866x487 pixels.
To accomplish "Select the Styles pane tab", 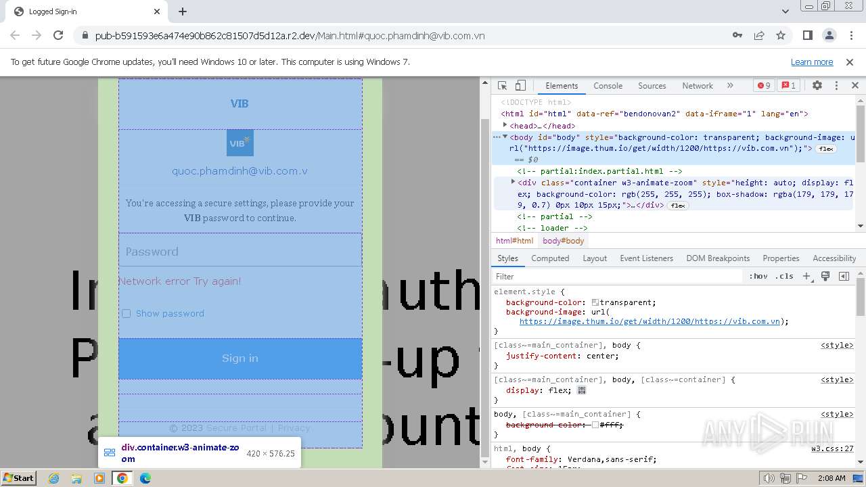I will pos(507,258).
